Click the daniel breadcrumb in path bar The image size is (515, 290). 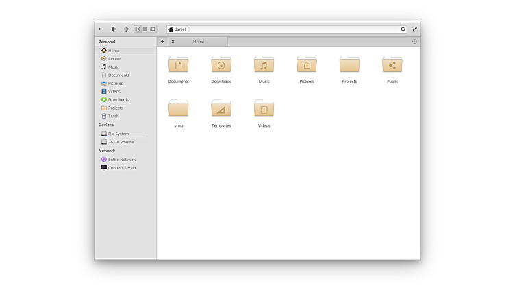[179, 29]
